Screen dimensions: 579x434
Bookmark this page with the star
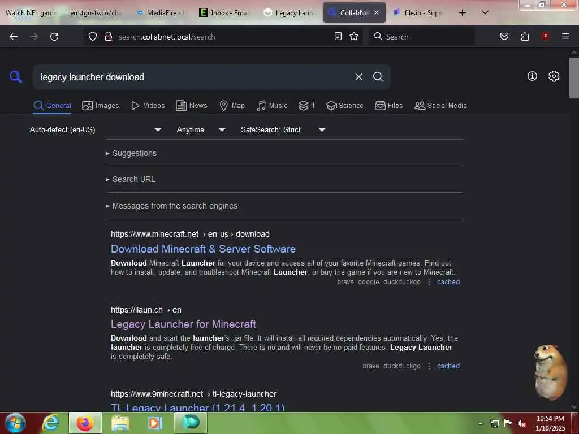tap(354, 36)
